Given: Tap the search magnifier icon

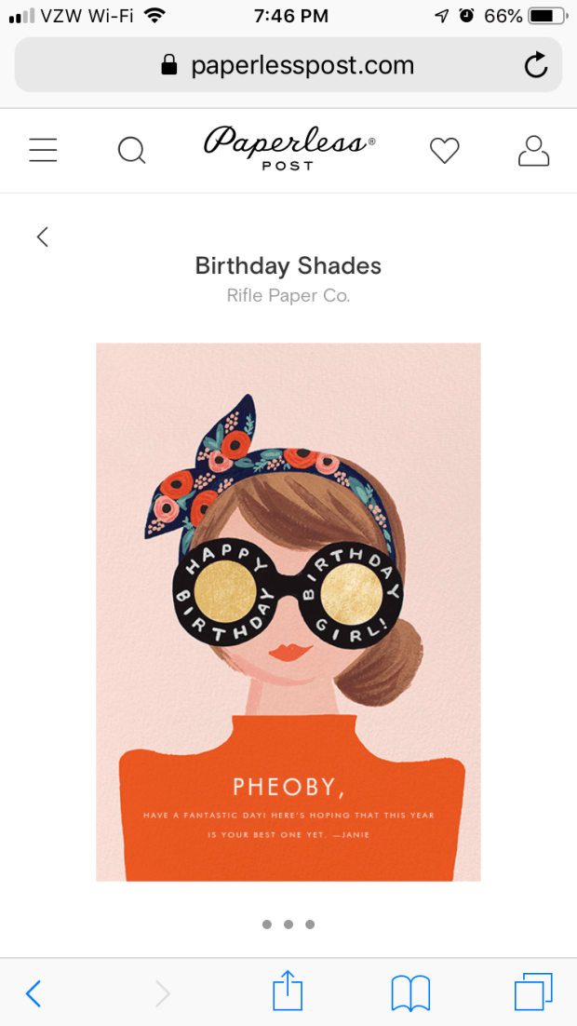Looking at the screenshot, I should tap(131, 150).
